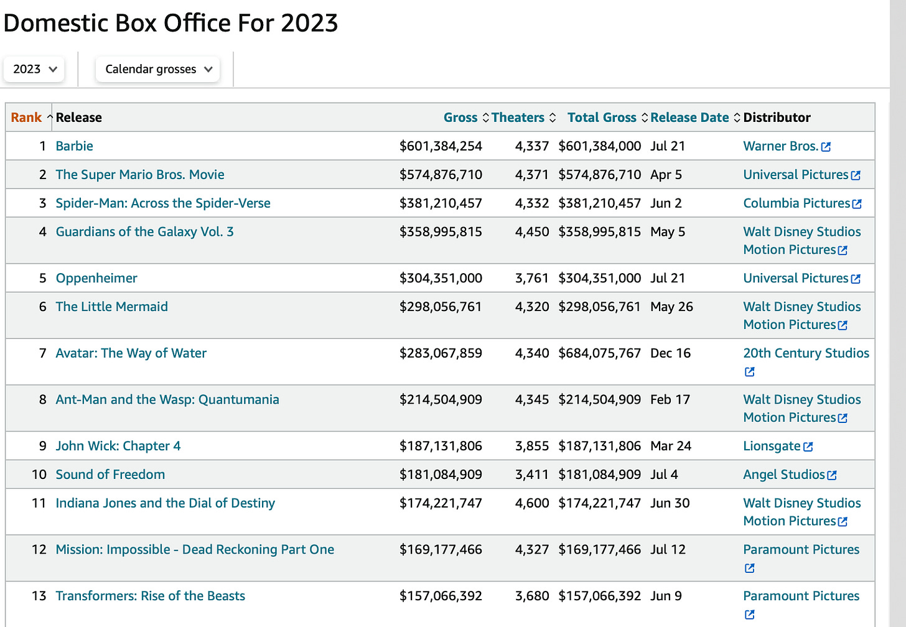Open the Oppenheimer release link
Image resolution: width=906 pixels, height=627 pixels.
point(96,279)
